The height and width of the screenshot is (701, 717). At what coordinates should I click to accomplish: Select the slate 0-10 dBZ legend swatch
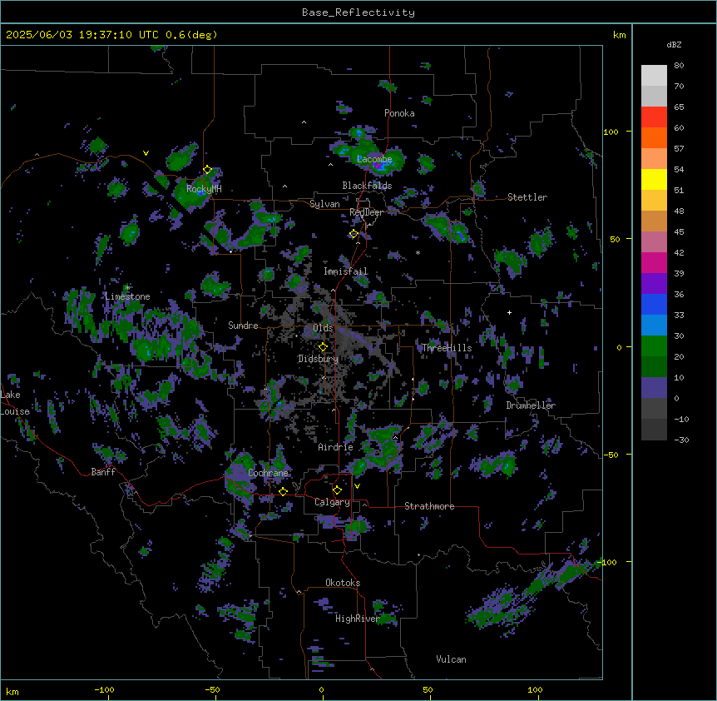coord(654,388)
